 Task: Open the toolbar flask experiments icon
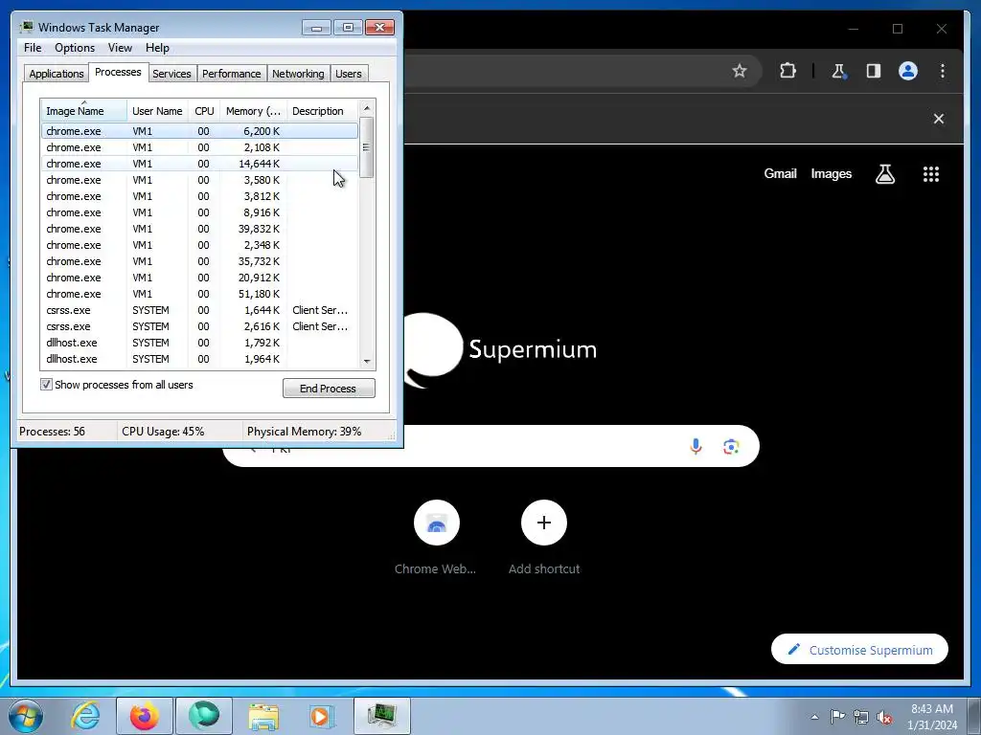pyautogui.click(x=838, y=71)
